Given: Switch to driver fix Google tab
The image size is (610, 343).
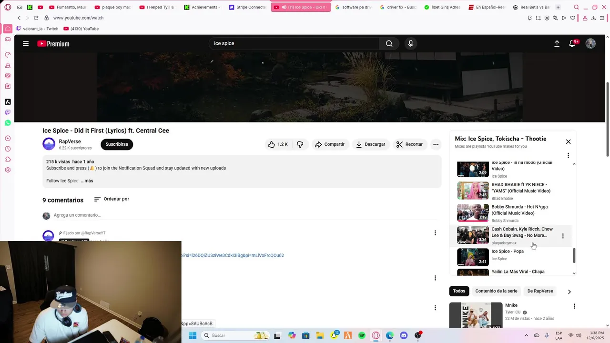Looking at the screenshot, I should coord(398,7).
